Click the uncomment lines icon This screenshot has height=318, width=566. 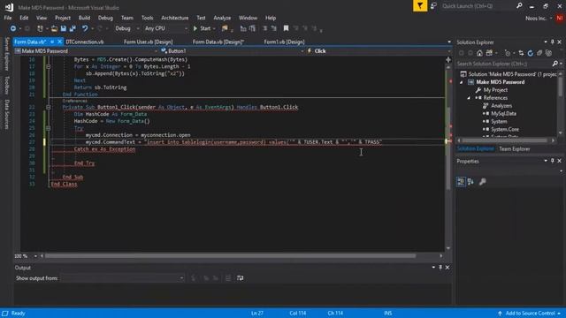click(273, 28)
